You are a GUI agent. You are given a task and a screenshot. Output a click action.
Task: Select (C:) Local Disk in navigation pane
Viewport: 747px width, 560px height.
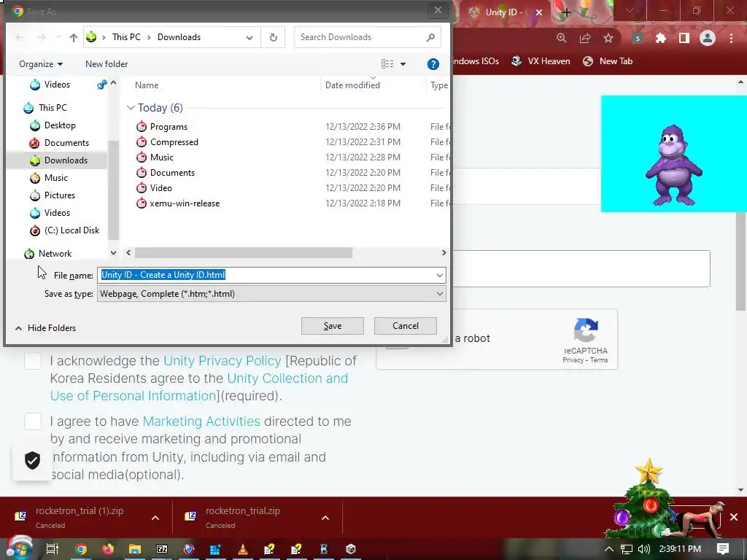tap(71, 230)
